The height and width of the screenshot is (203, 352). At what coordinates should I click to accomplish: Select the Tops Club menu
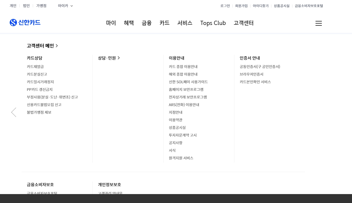[213, 23]
